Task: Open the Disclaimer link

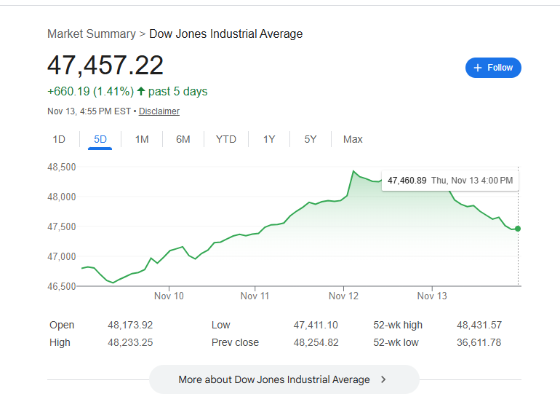Action: pyautogui.click(x=159, y=111)
